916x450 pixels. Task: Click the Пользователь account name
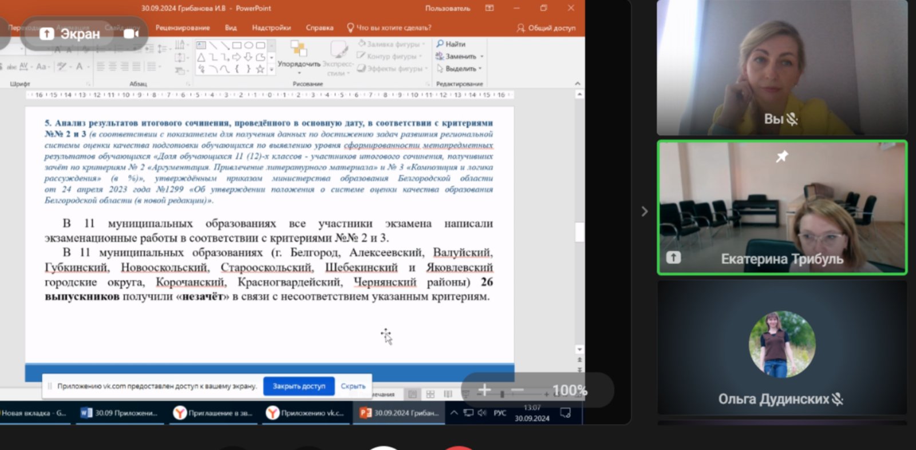(x=448, y=8)
